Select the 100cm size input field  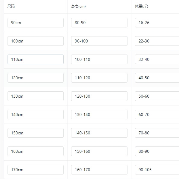click(x=36, y=41)
